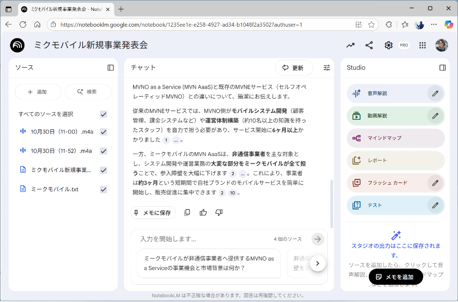458x302 pixels.
Task: Collapse the ソース panel with its icon
Action: tap(111, 68)
